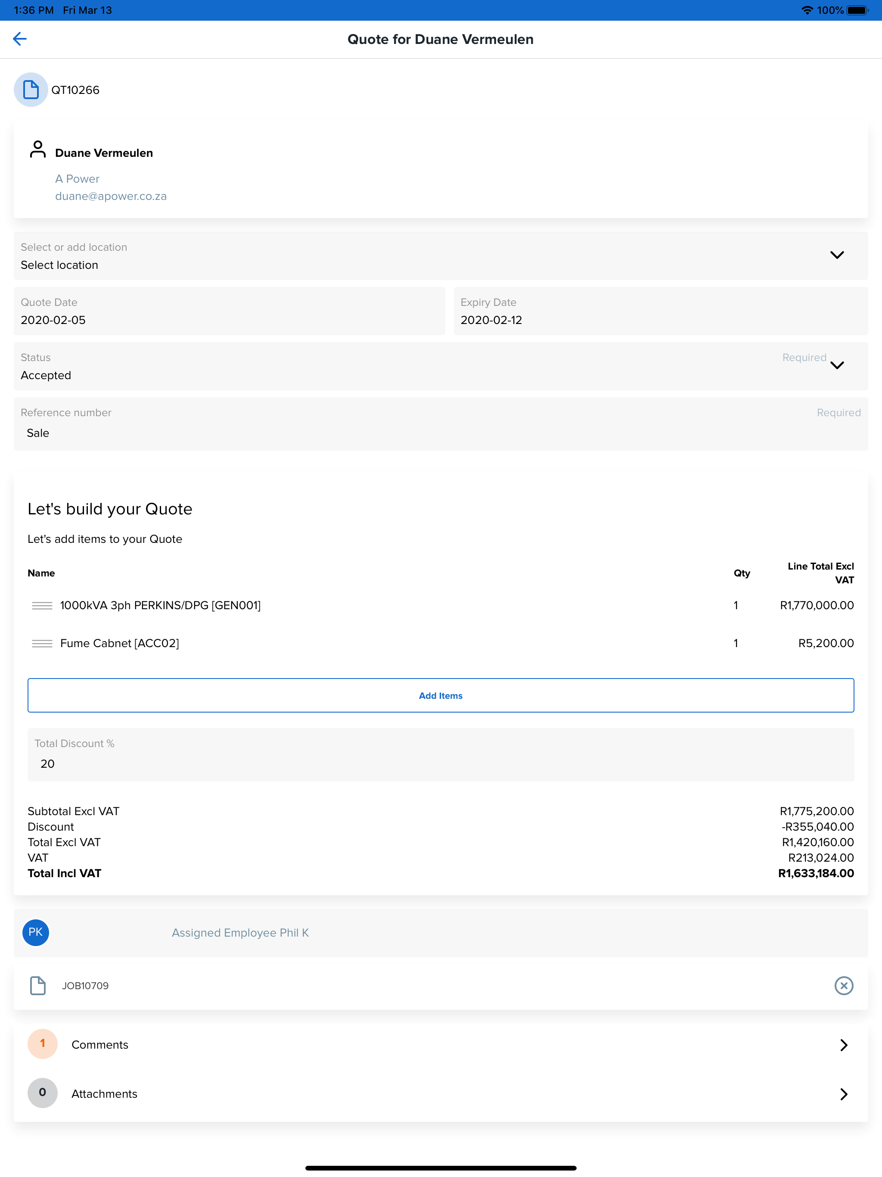Tap the Attachments count badge
The image size is (882, 1177).
tap(43, 1093)
